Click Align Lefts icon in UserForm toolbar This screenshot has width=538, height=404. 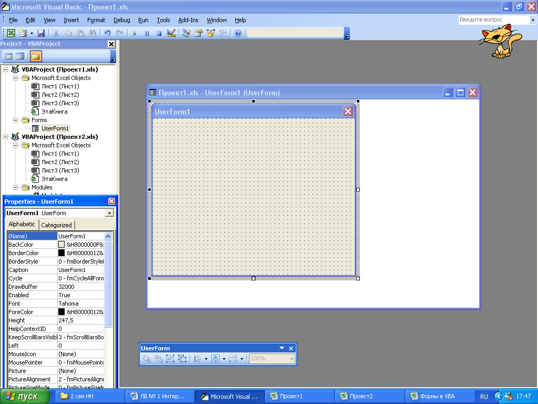coord(198,359)
